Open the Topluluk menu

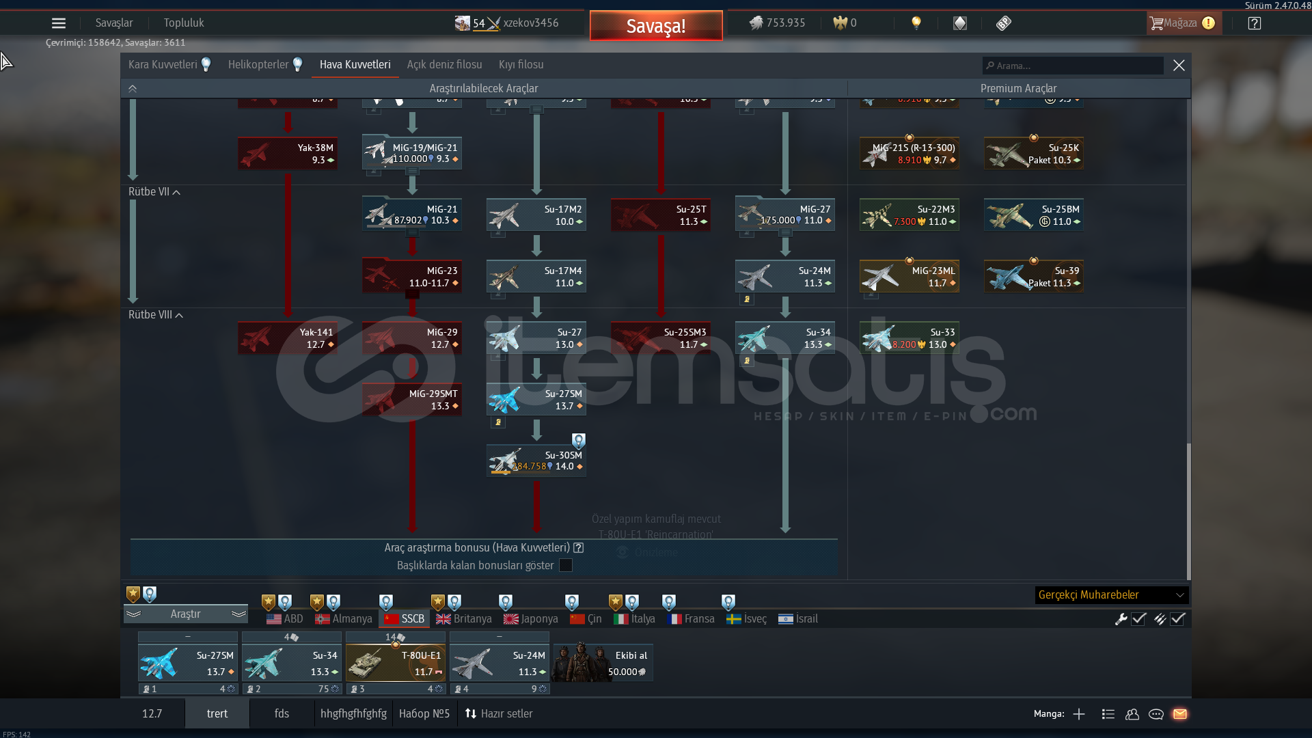point(184,23)
